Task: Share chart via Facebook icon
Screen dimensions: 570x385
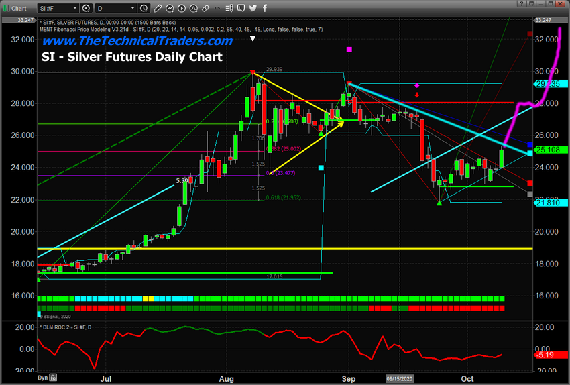Action: click(x=264, y=8)
